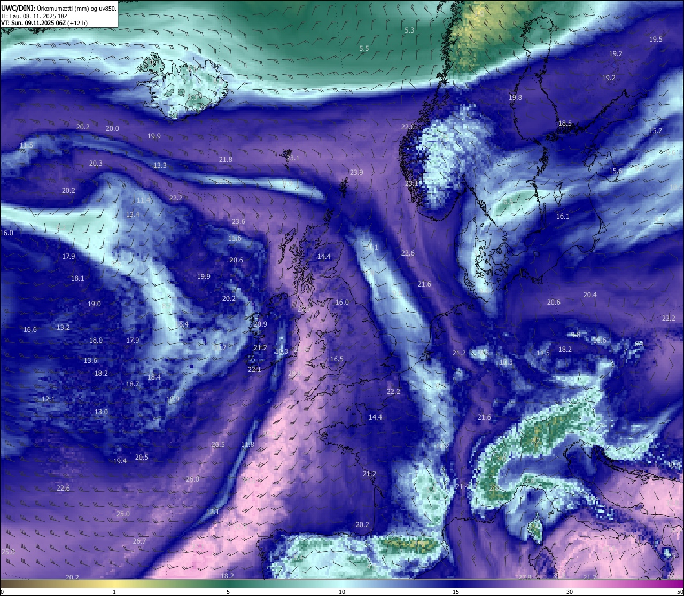The width and height of the screenshot is (684, 596).
Task: Click the 20.5 value label
Action: (x=142, y=458)
